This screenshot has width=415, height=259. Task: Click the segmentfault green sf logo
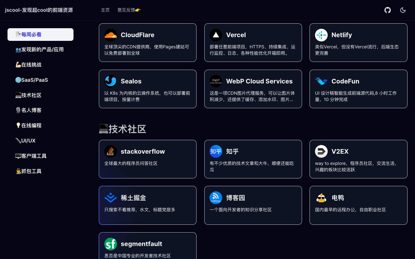tap(111, 244)
